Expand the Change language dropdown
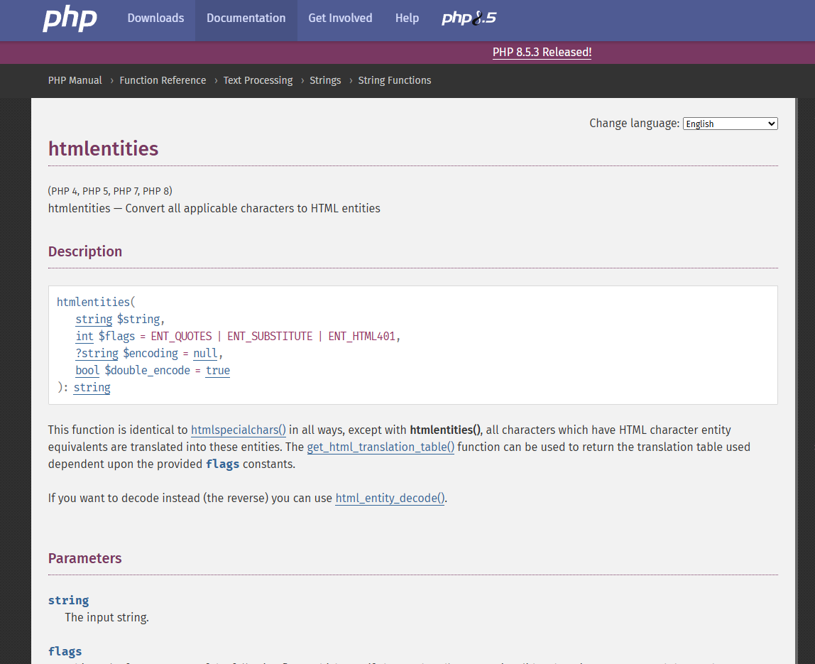 (x=730, y=124)
